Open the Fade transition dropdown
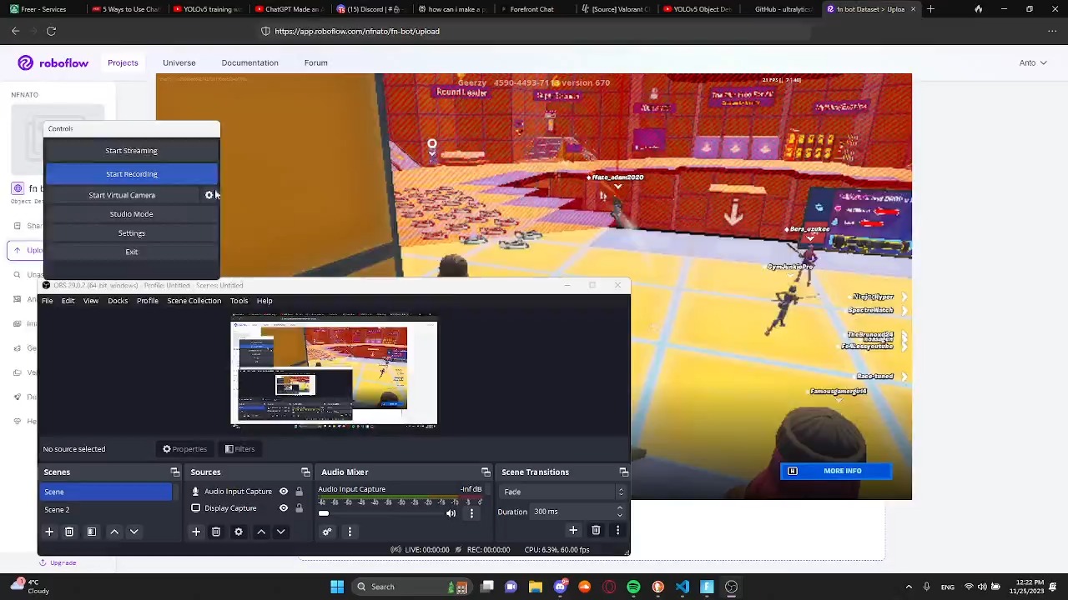The height and width of the screenshot is (600, 1068). tap(621, 492)
